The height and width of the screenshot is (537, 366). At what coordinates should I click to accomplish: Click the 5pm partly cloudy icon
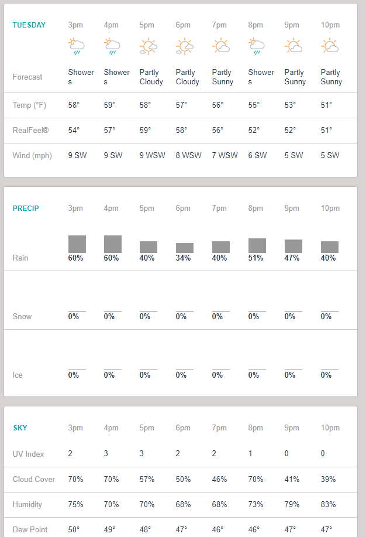coord(149,46)
